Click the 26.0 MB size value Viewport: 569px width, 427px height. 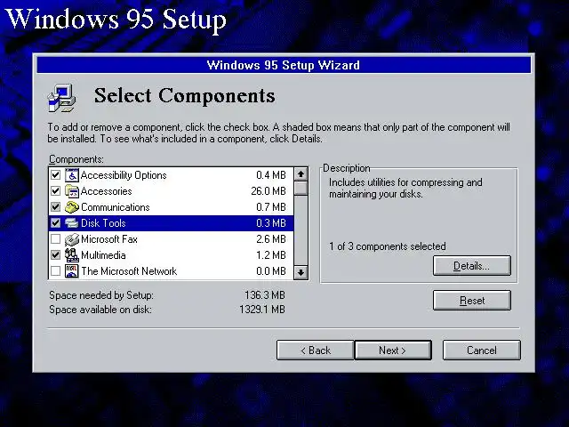268,191
